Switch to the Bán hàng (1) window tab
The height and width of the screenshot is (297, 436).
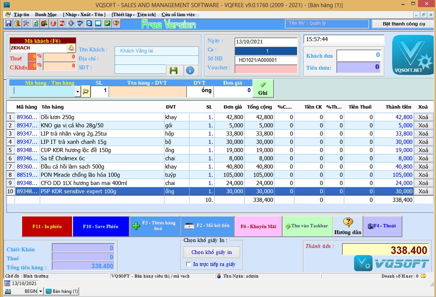[62, 291]
